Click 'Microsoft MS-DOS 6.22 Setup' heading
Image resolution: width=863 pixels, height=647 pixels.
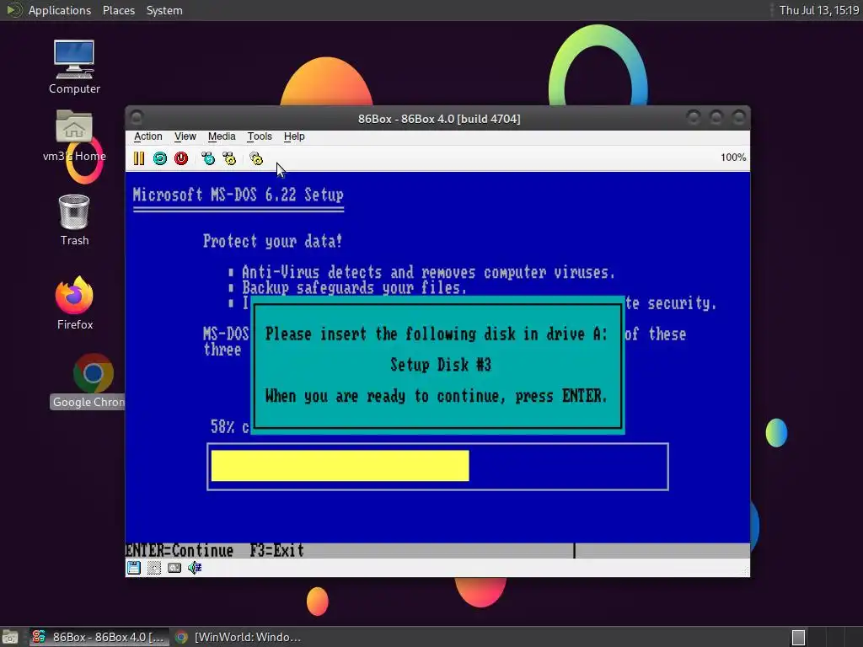[x=239, y=195]
